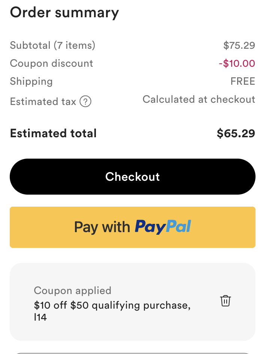Click the Estimated total label
The width and height of the screenshot is (260, 354).
(x=54, y=133)
